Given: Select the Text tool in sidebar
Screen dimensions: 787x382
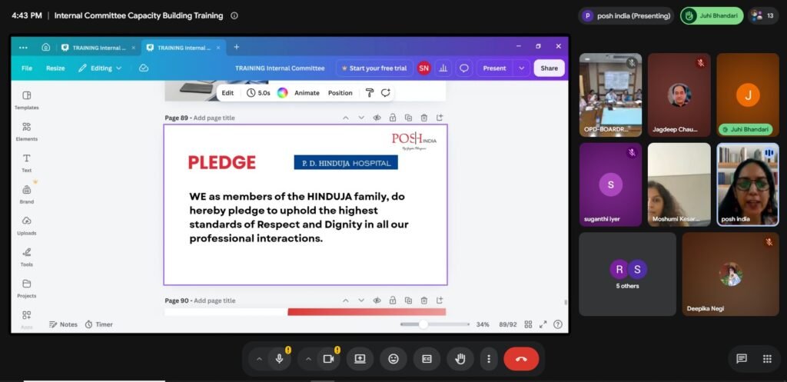Looking at the screenshot, I should click(27, 163).
